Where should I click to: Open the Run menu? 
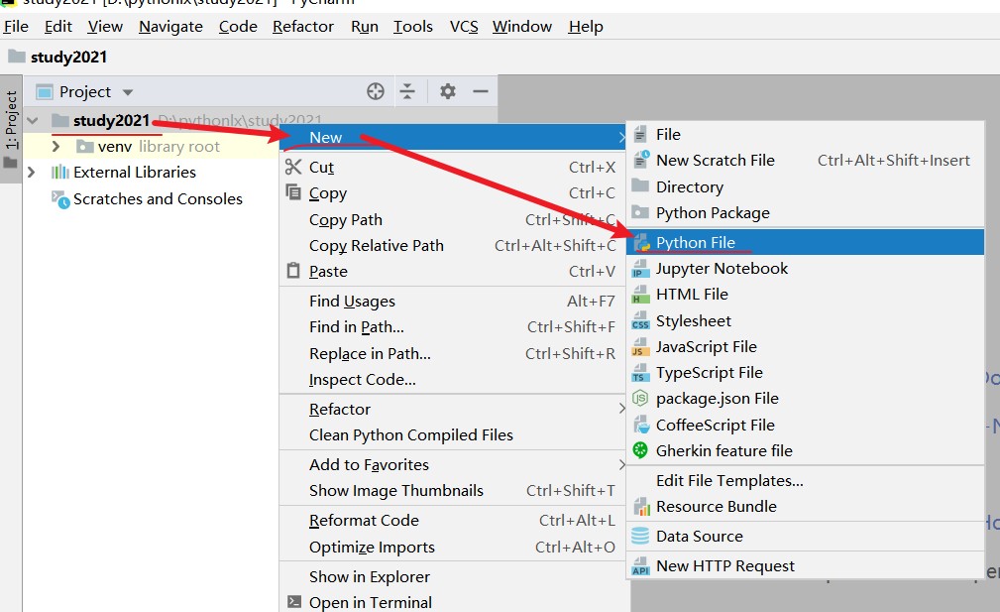[364, 26]
